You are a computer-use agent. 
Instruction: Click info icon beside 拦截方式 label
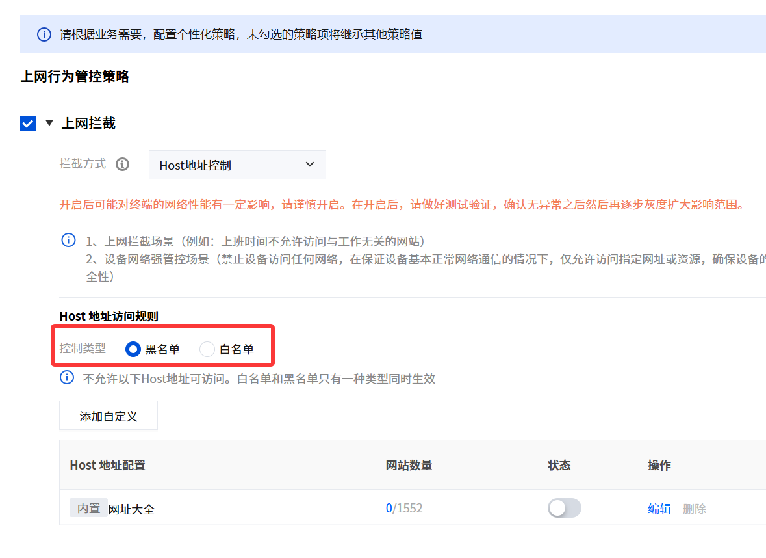(x=123, y=165)
